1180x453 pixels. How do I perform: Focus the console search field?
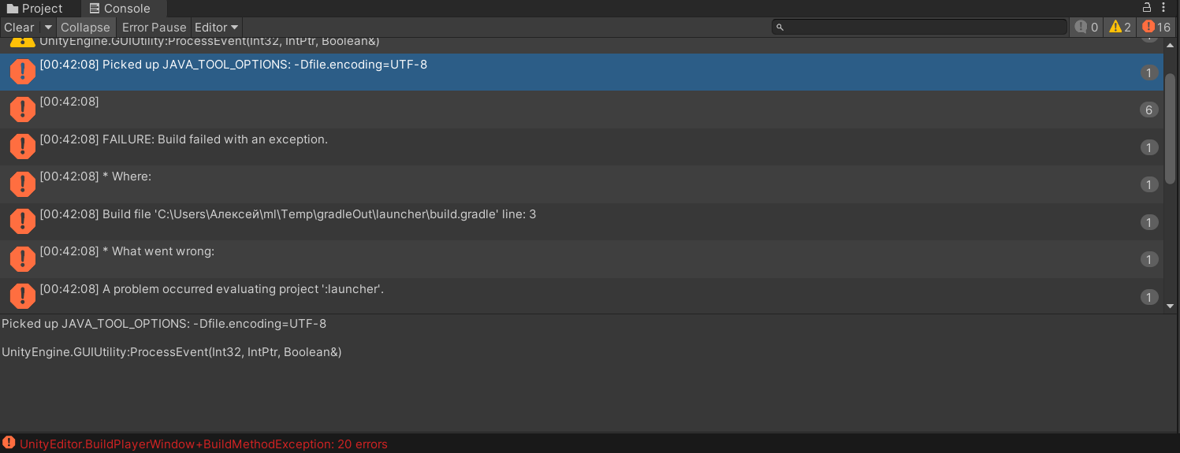tap(919, 27)
